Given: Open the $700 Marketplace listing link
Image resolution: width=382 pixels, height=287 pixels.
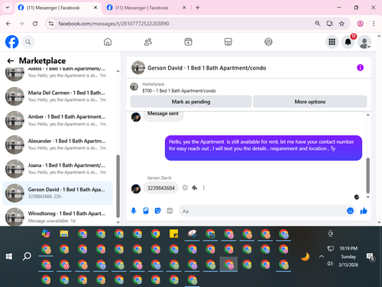Looking at the screenshot, I should 179,90.
